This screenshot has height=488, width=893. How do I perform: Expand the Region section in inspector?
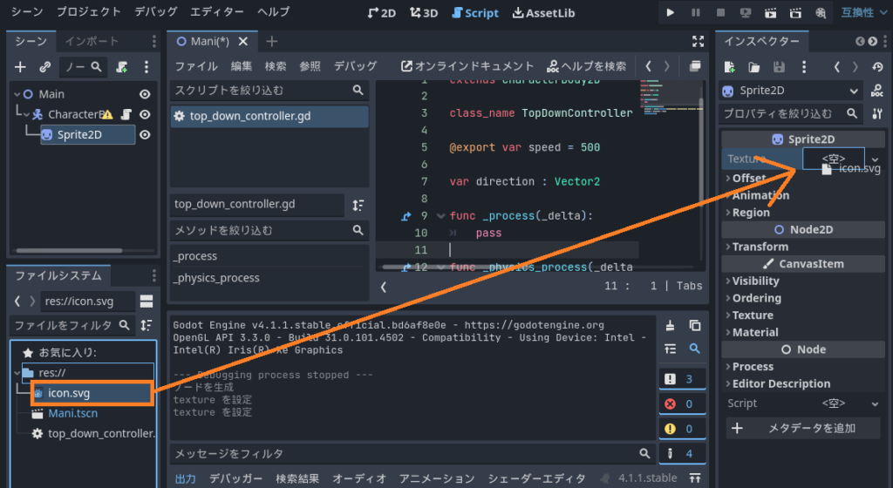(751, 213)
